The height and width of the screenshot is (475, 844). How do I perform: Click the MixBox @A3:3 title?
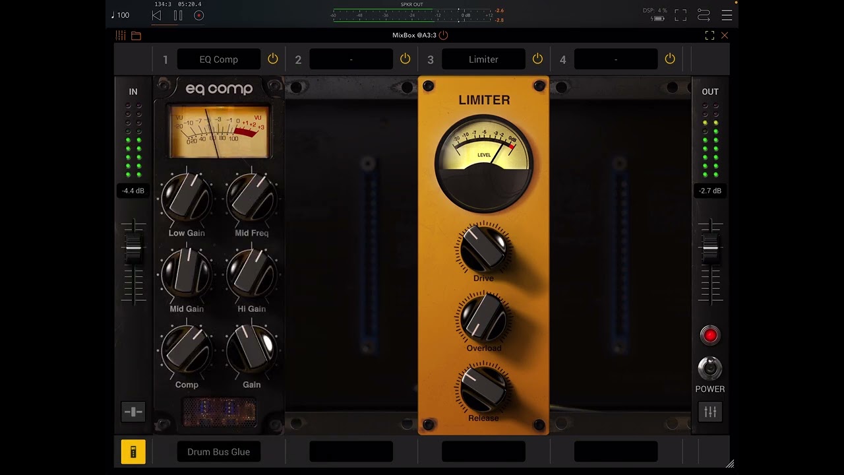pyautogui.click(x=413, y=35)
